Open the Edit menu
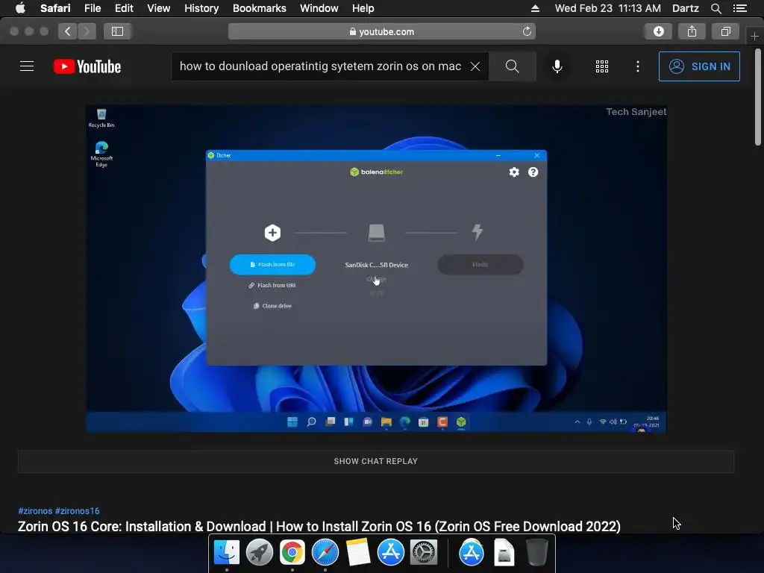This screenshot has width=764, height=573. [124, 8]
